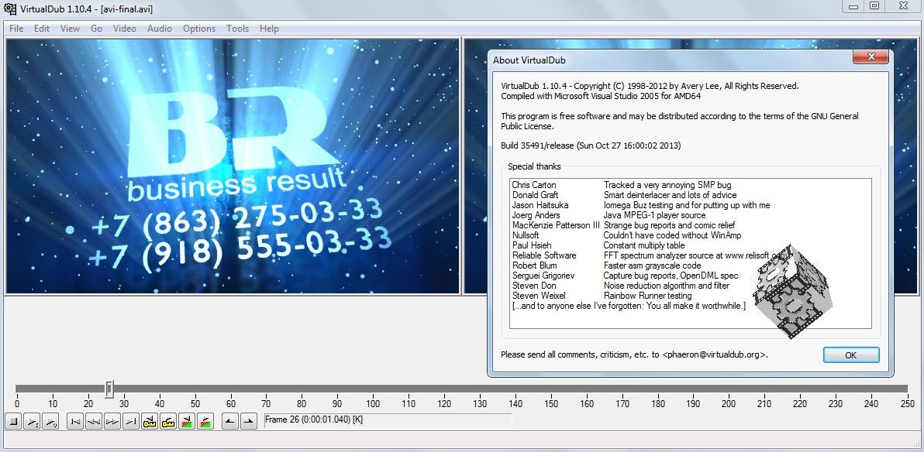Screen dimensions: 924x452
Task: Click the VirtualDub icon in the title bar
Action: click(x=10, y=9)
